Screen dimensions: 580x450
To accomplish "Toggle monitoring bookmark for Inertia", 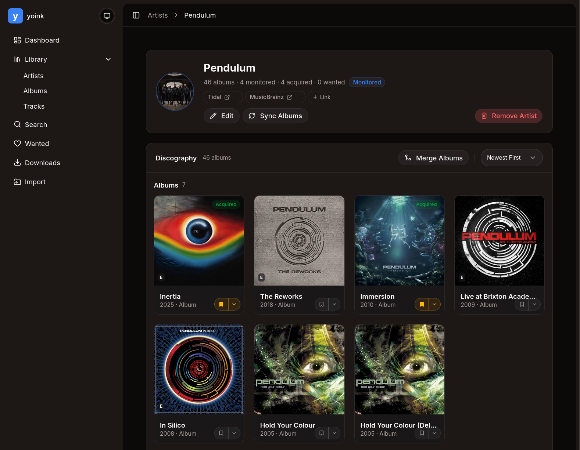I will [x=221, y=304].
